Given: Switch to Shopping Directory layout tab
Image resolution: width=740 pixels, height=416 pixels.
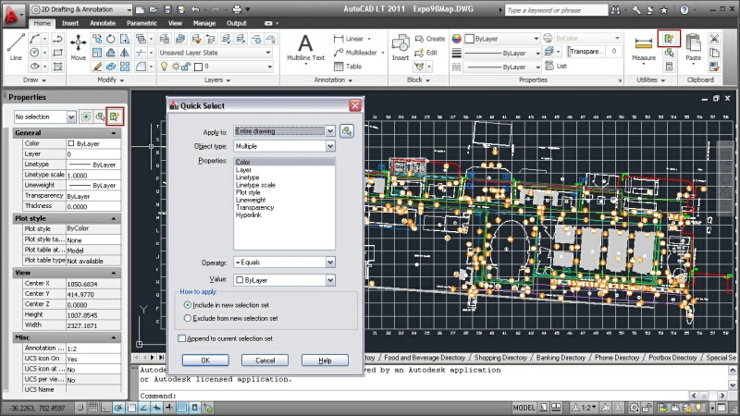Looking at the screenshot, I should pyautogui.click(x=500, y=358).
